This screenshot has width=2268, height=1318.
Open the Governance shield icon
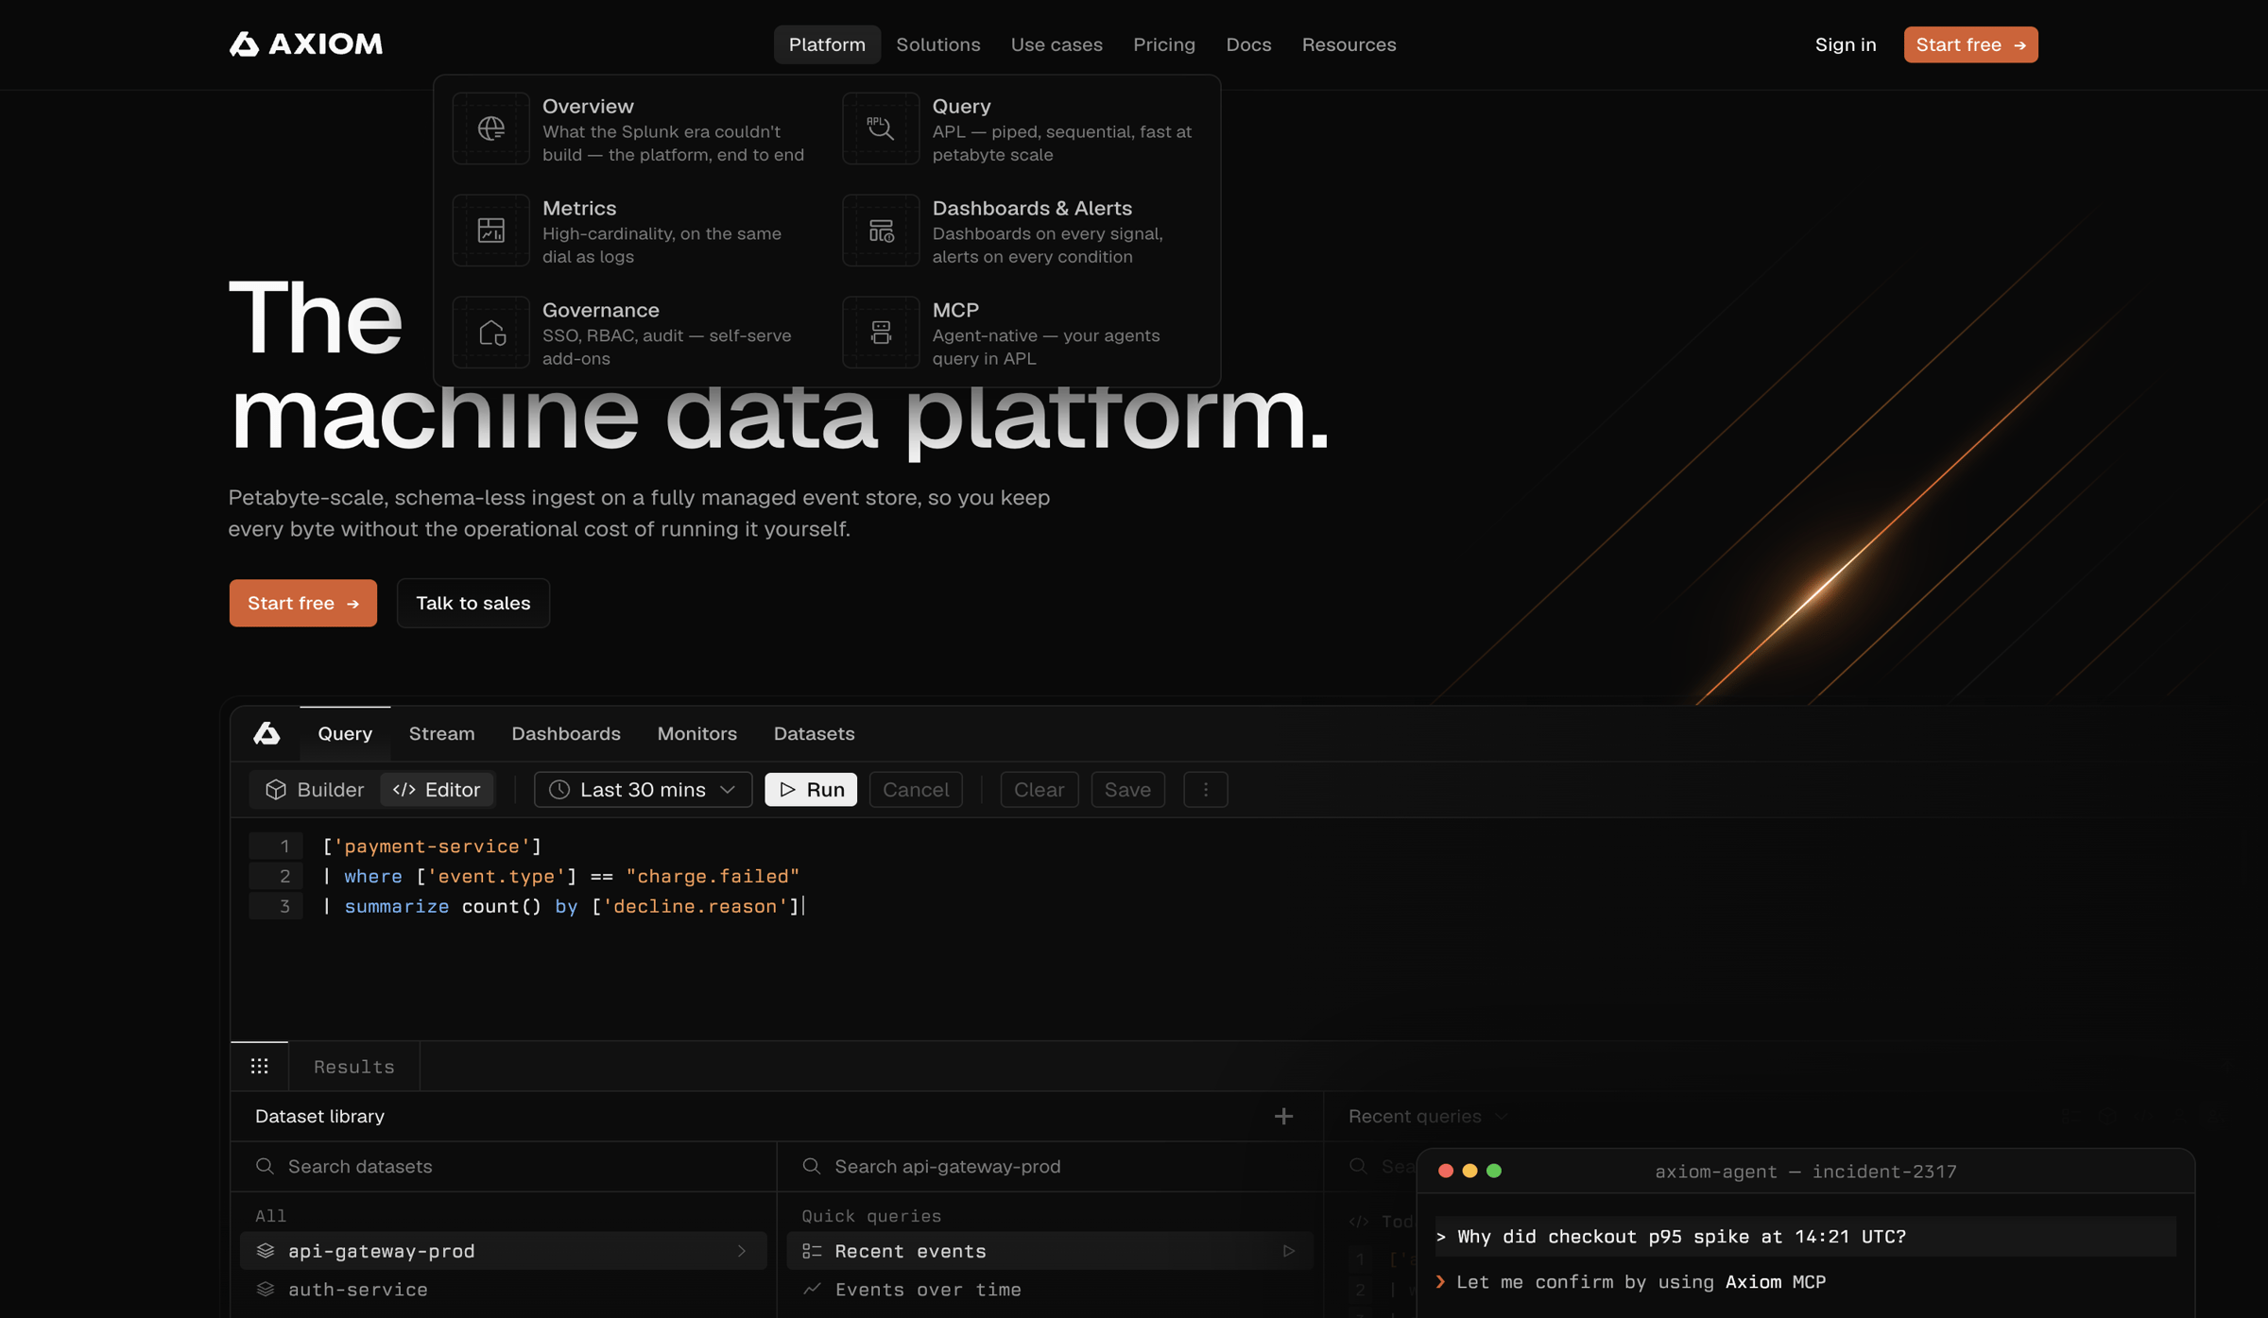tap(490, 333)
